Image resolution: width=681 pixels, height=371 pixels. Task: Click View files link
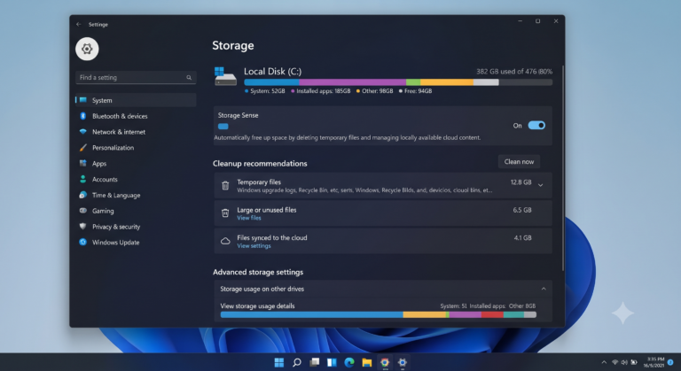click(x=249, y=218)
